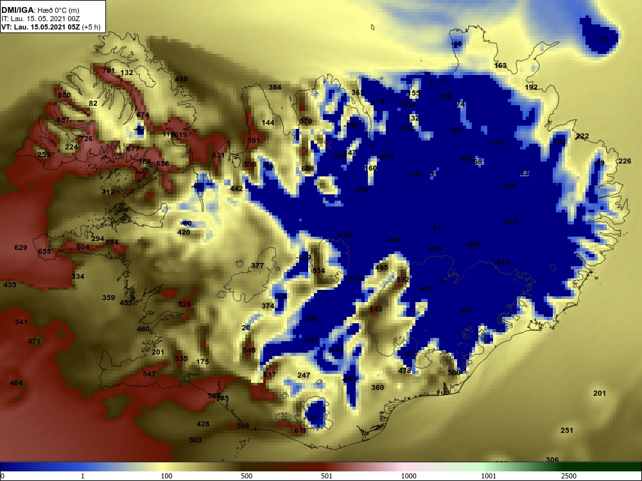This screenshot has height=481, width=642.
Task: Click the '222' value on the east coast
Action: coord(582,136)
